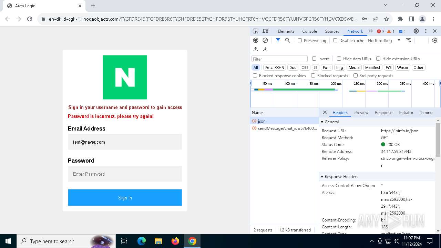Show the warnings count badge

[x=391, y=31]
